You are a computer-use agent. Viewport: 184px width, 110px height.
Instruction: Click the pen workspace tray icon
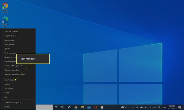(159, 107)
